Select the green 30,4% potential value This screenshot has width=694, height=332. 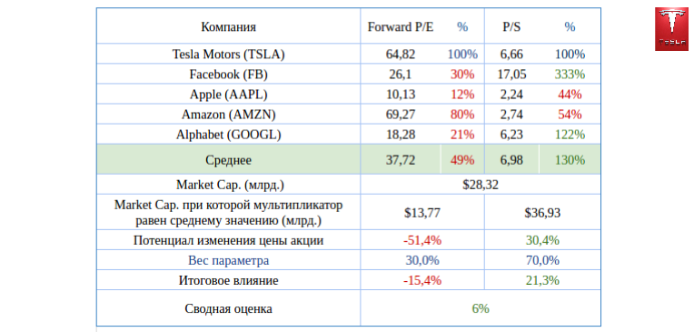click(x=542, y=241)
